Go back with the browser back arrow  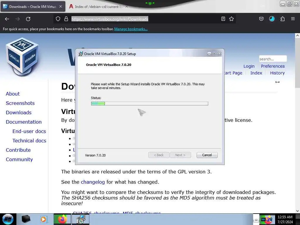(x=7, y=19)
